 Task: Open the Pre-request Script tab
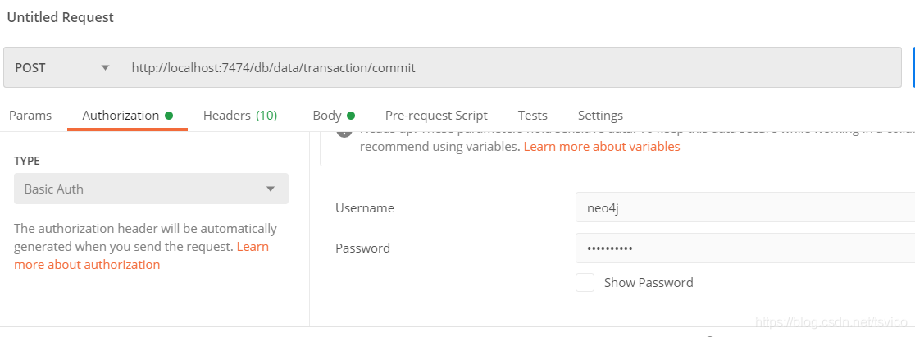pos(436,116)
